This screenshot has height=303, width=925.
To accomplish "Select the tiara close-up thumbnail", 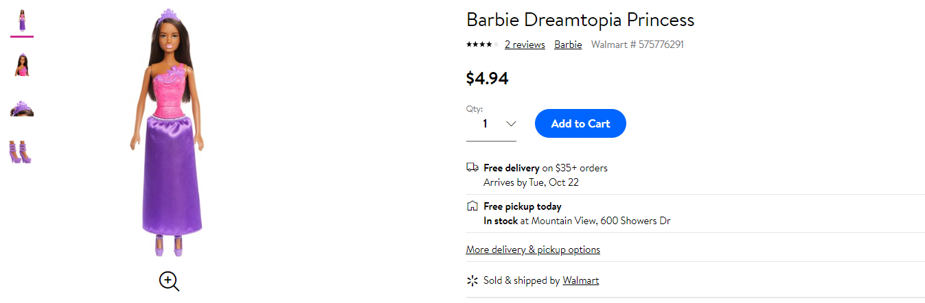I will (22, 108).
